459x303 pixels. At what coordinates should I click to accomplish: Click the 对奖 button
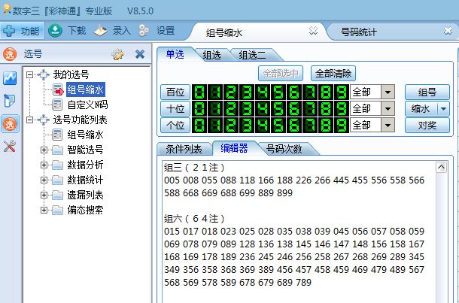click(427, 125)
